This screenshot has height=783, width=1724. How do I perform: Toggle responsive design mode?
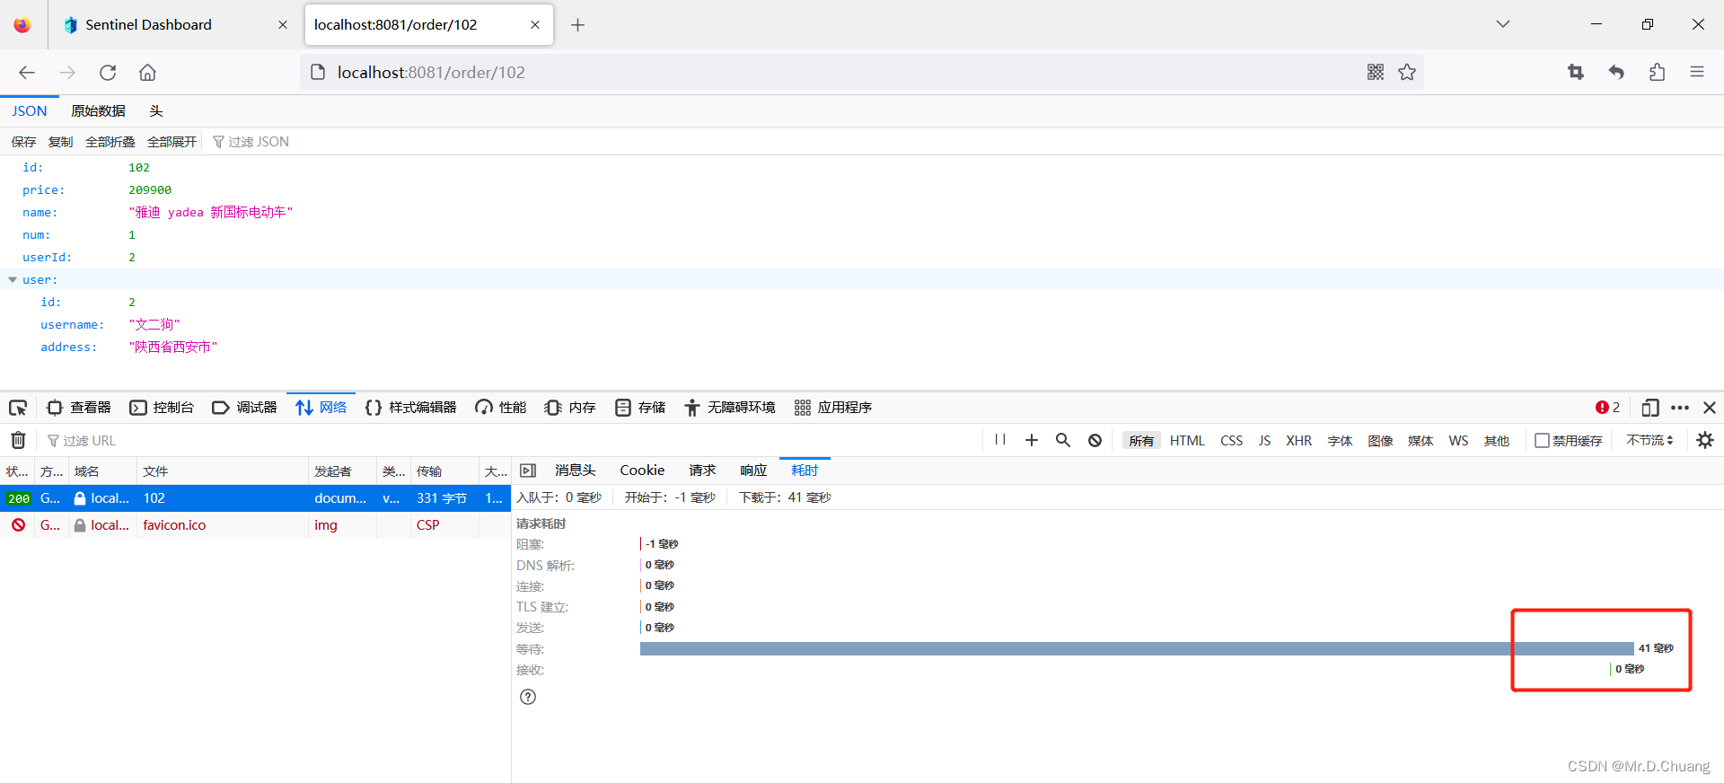pyautogui.click(x=1650, y=408)
